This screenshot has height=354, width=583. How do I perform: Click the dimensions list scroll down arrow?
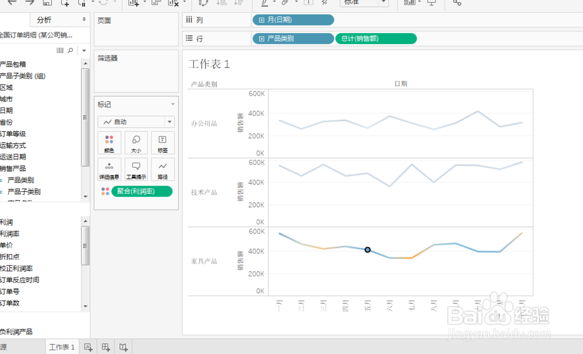(x=86, y=197)
